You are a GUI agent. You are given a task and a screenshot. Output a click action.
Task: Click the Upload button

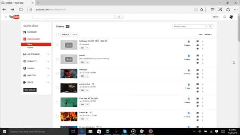click(216, 17)
